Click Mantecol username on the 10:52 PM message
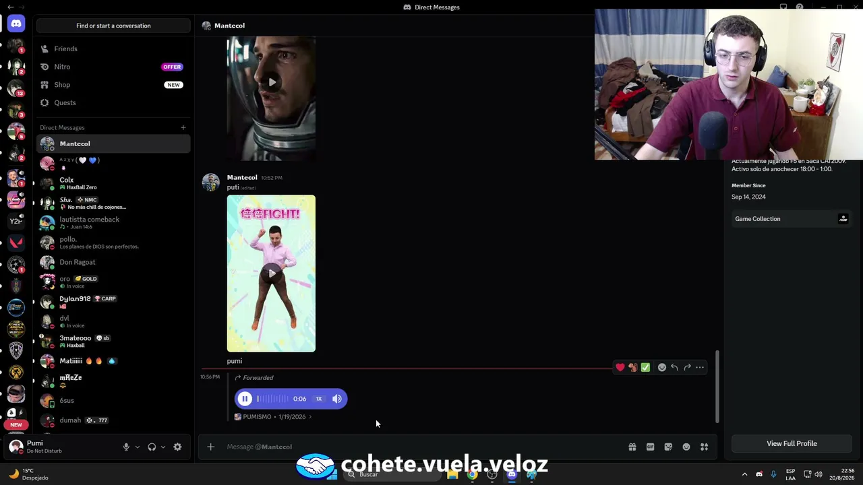 (x=242, y=177)
